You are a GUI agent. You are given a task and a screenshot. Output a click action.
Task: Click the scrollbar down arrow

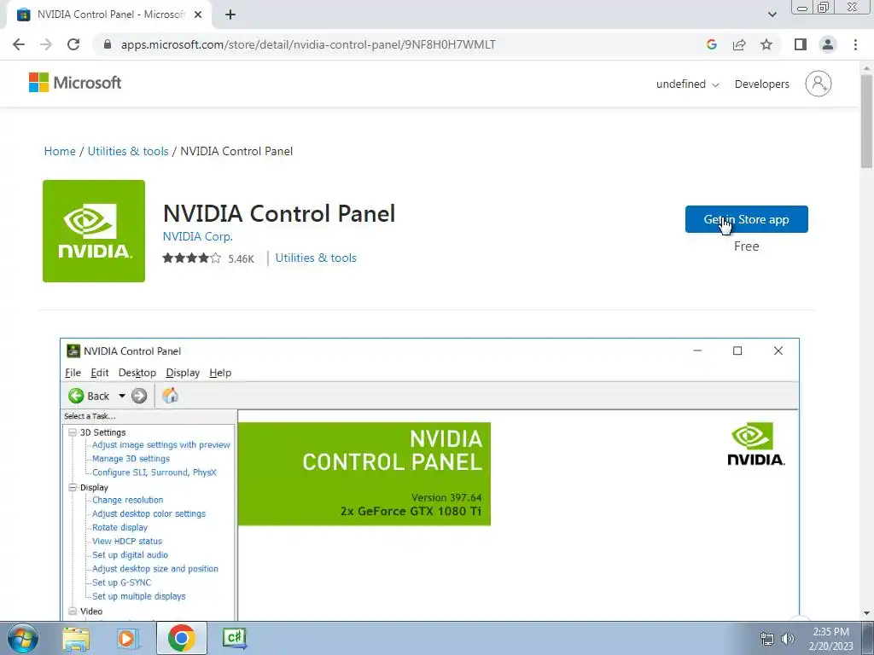pos(866,613)
